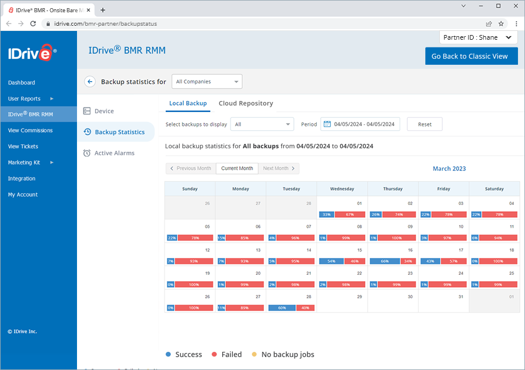Click the March 2023 month label
525x370 pixels.
(449, 169)
